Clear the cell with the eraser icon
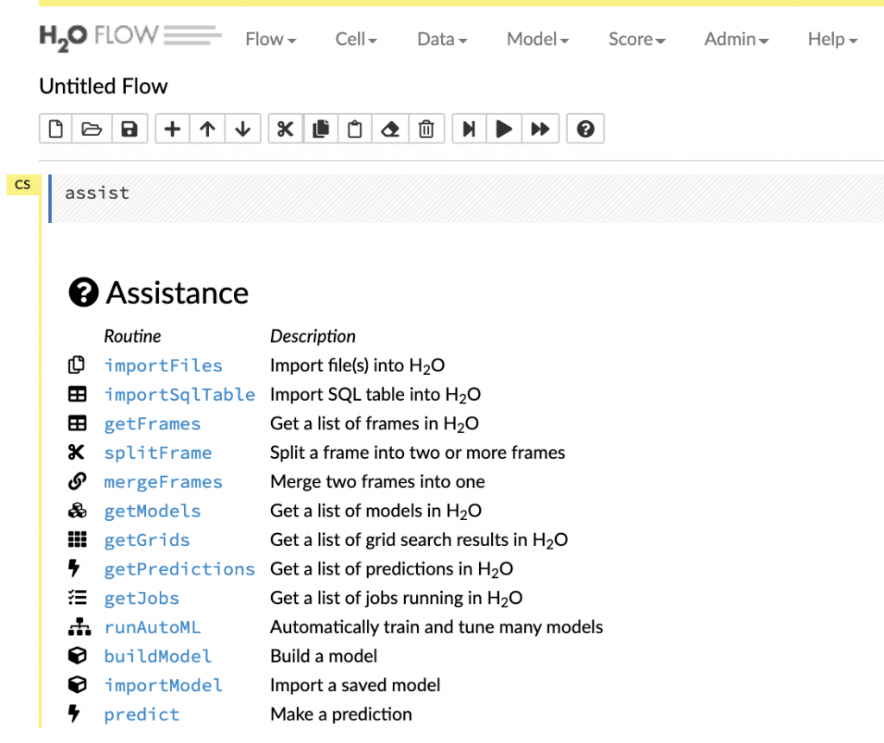Image resolution: width=884 pixels, height=743 pixels. pos(390,129)
